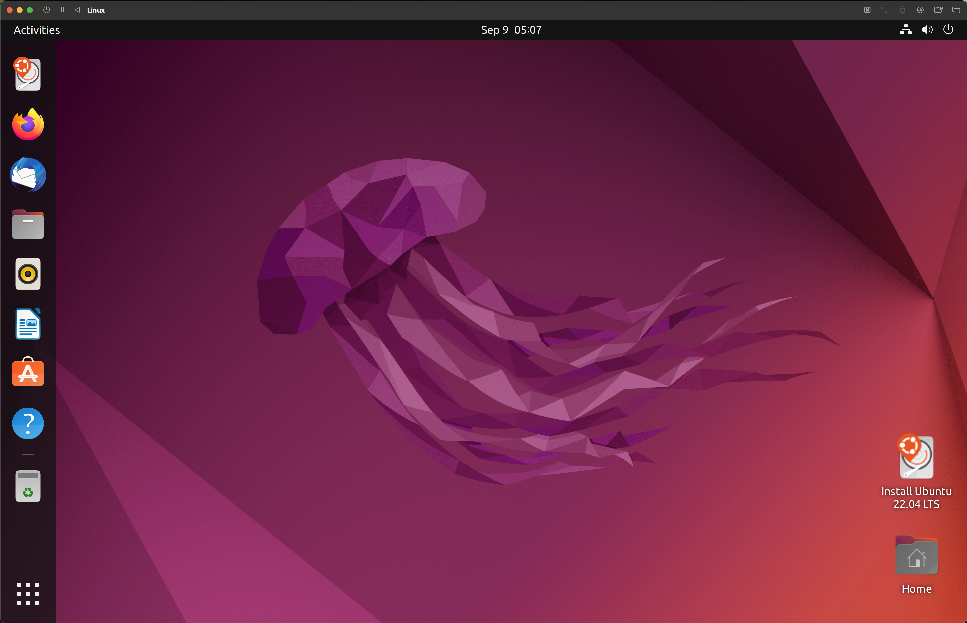Pause the Linux virtual machine
967x623 pixels.
click(x=62, y=10)
